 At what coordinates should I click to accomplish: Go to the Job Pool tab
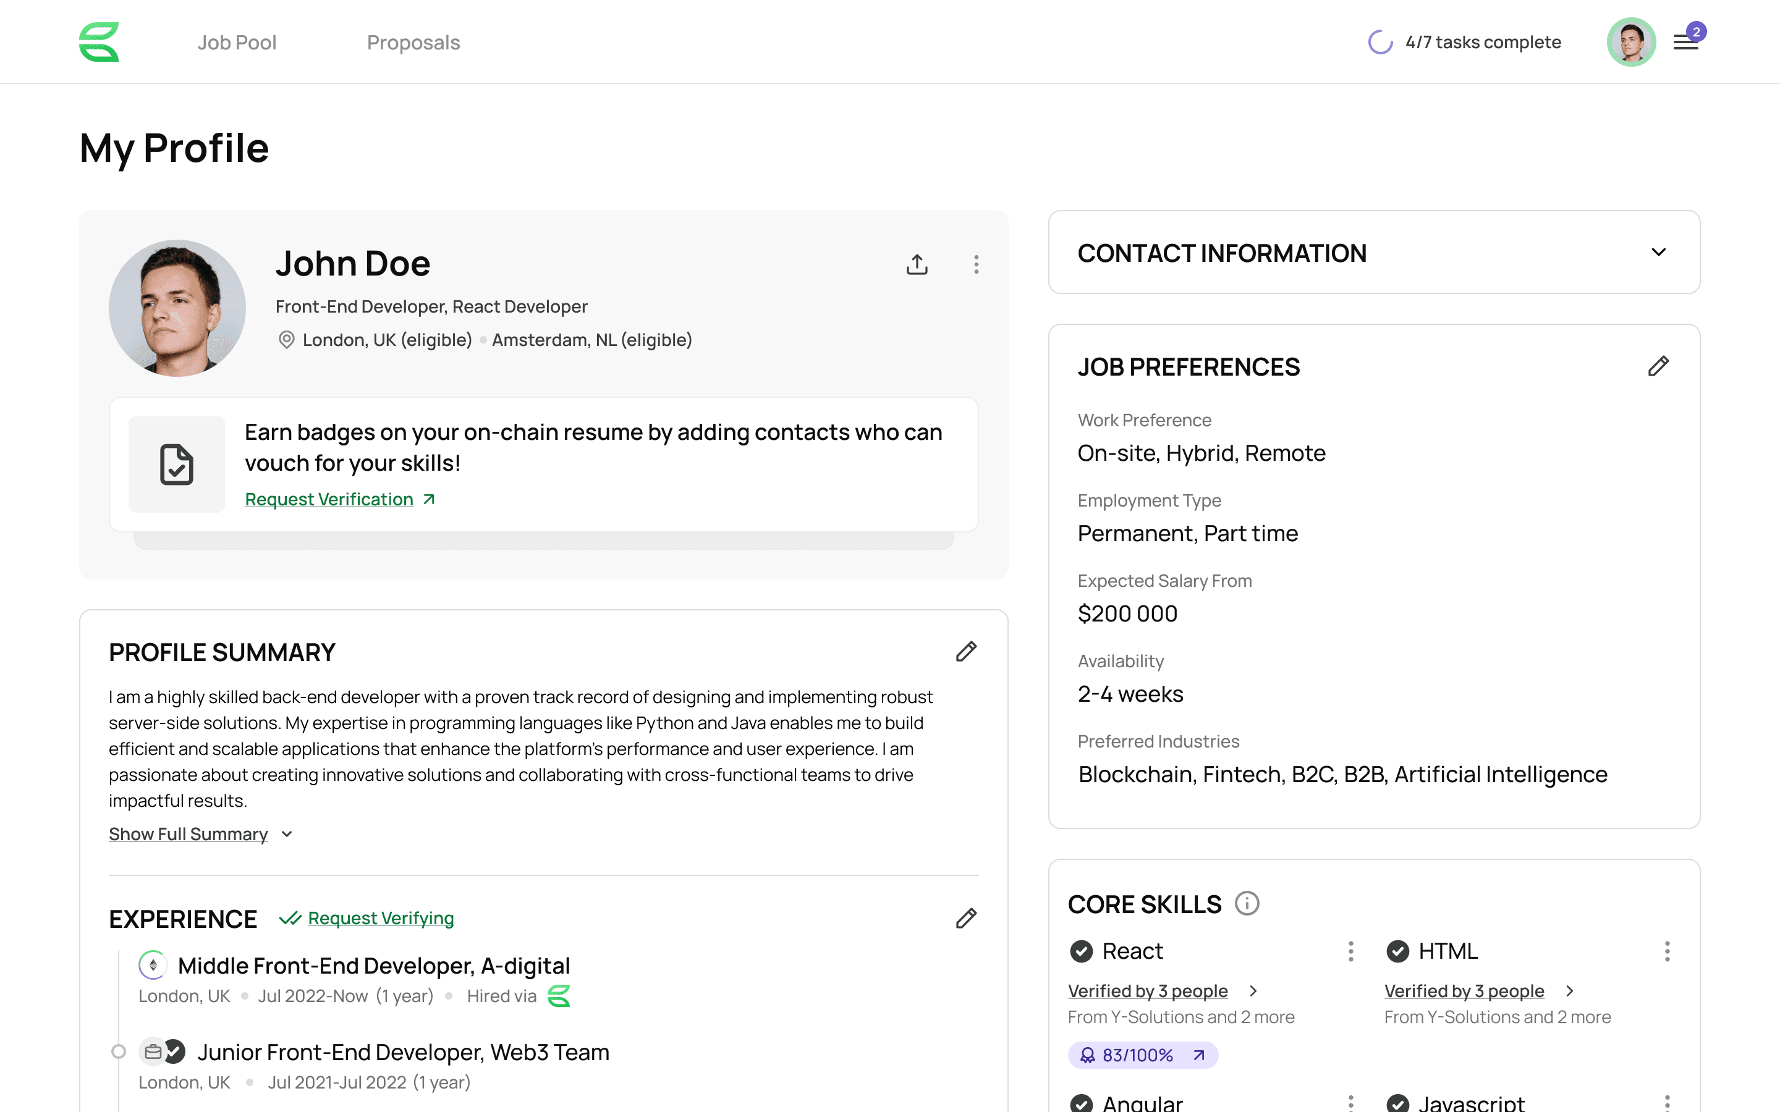(237, 43)
